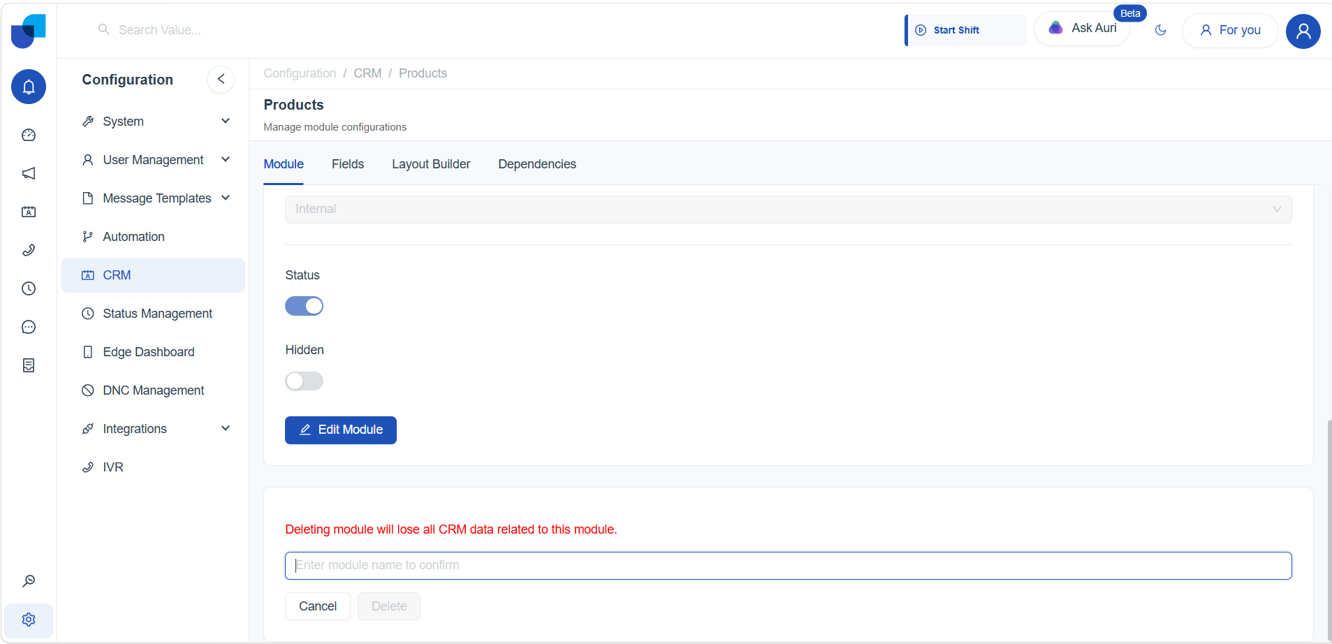Image resolution: width=1332 pixels, height=644 pixels.
Task: Open the chat bubble icon in left rail
Action: 29,327
